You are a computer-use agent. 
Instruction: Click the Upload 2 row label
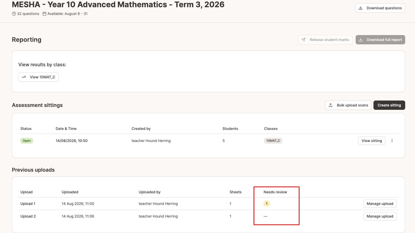pos(28,216)
